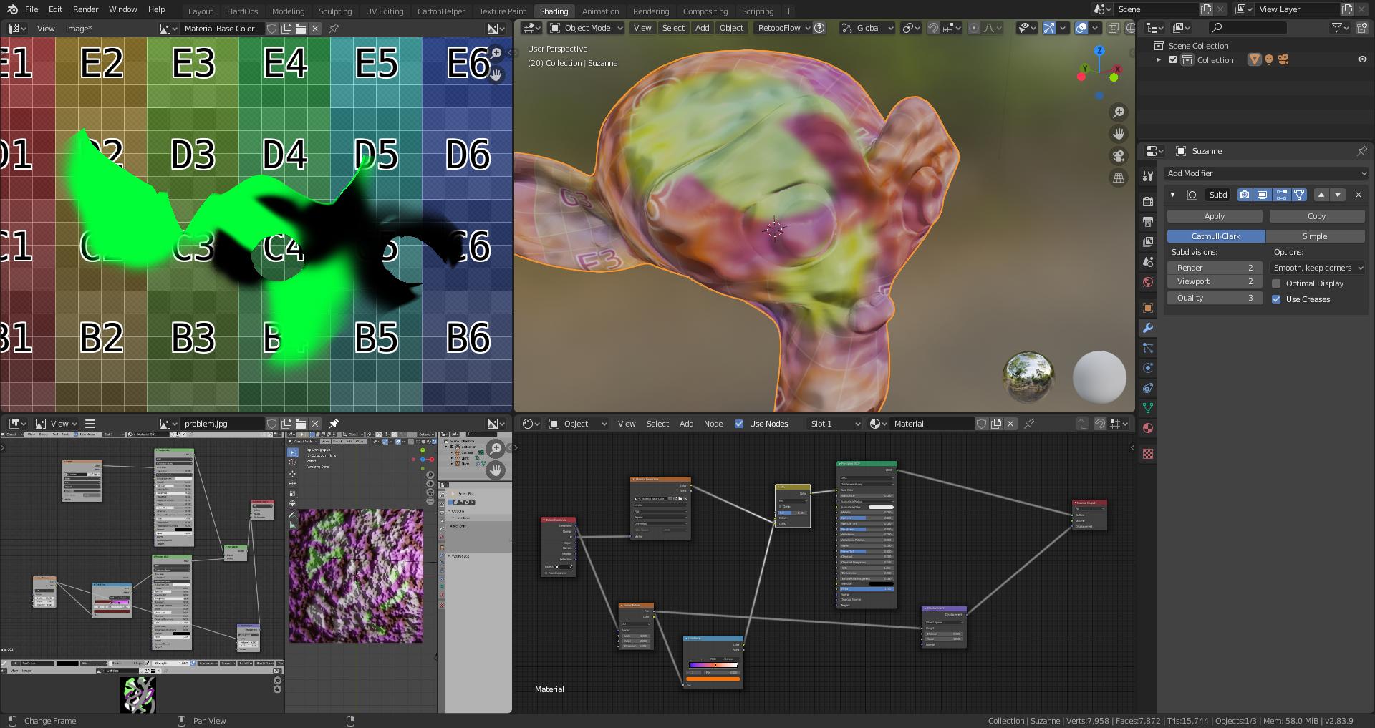
Task: Open the Outliner filter funnel icon
Action: (x=1336, y=27)
